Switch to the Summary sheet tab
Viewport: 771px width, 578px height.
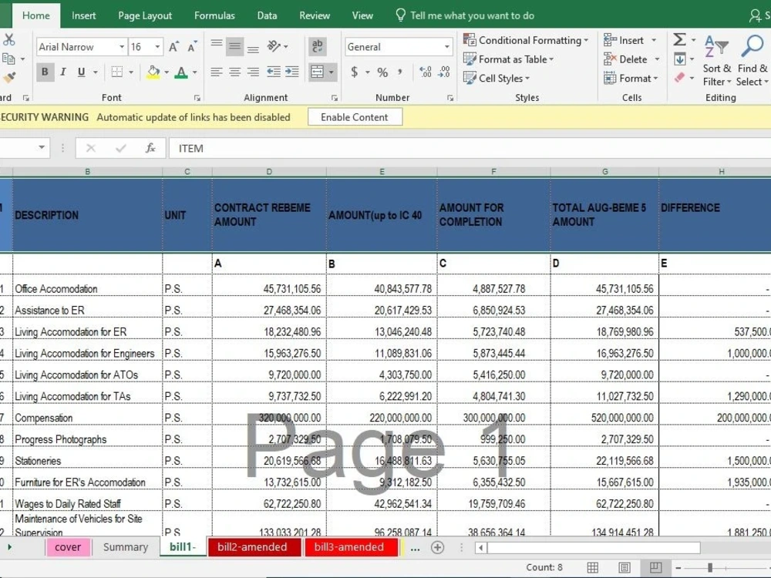tap(126, 547)
